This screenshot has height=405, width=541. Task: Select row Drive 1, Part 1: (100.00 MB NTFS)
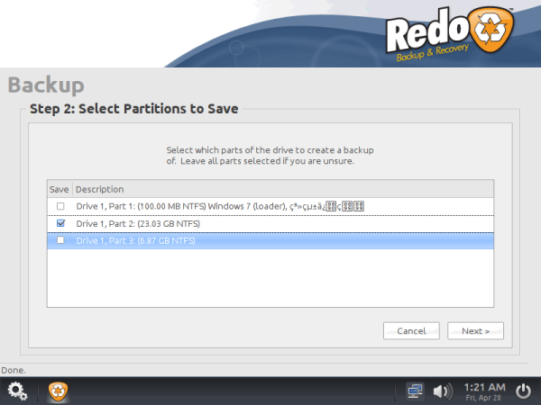click(x=270, y=206)
